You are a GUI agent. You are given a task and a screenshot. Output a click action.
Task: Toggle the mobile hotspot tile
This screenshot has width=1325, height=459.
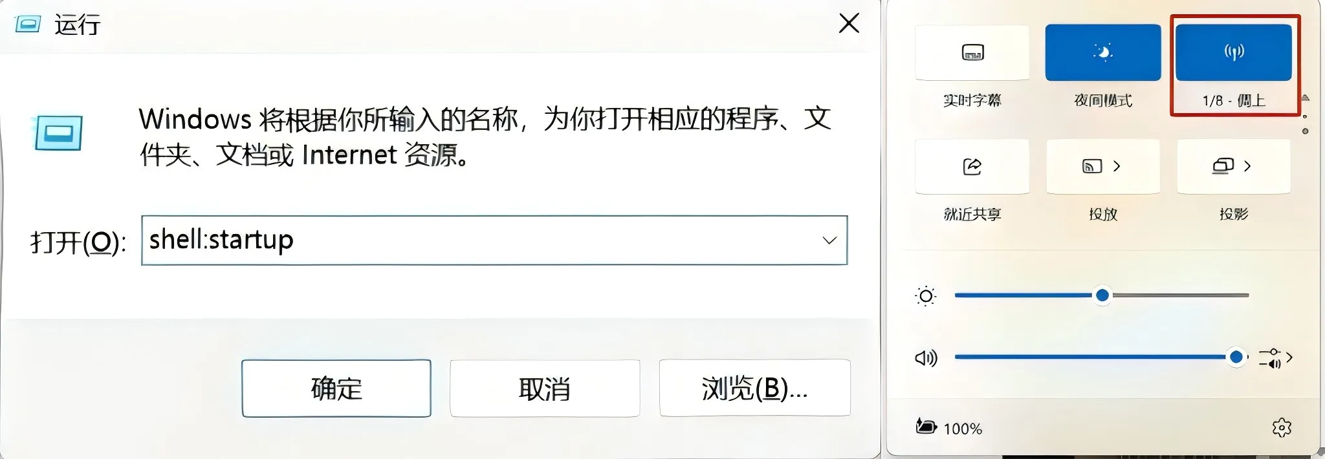(1233, 52)
